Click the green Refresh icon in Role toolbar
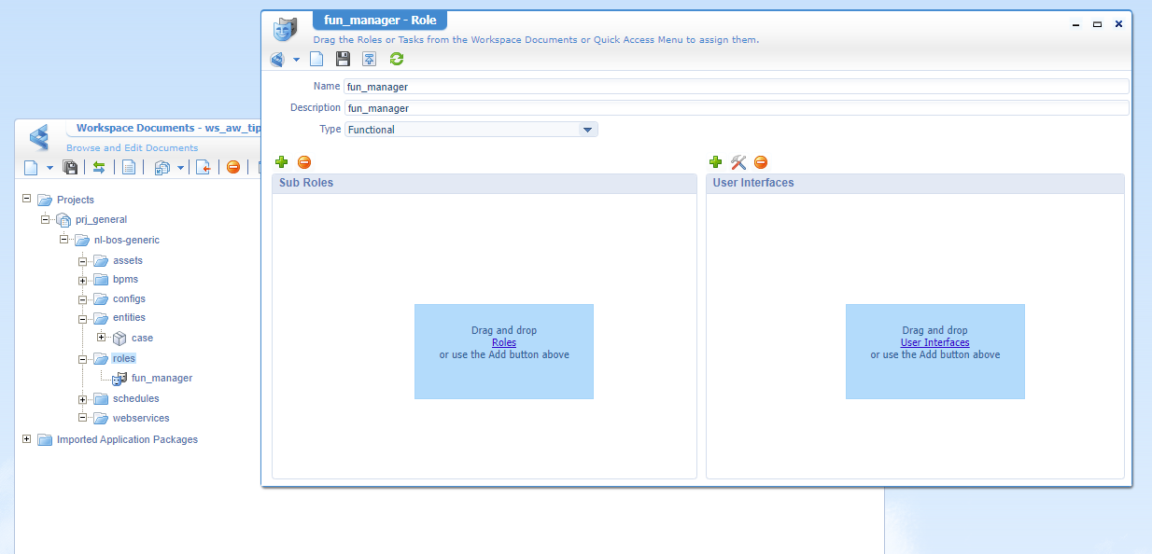The width and height of the screenshot is (1152, 554). coord(397,60)
